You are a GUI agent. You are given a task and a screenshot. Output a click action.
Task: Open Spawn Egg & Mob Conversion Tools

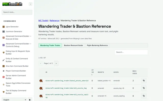pyautogui.click(x=18, y=84)
